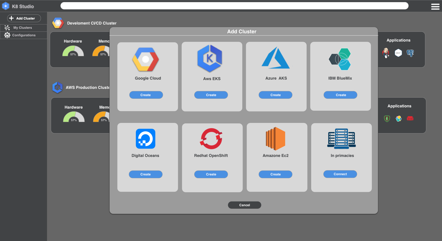442x241 pixels.
Task: Click the Google Cloud logo icon in dialog
Action: pos(145,60)
